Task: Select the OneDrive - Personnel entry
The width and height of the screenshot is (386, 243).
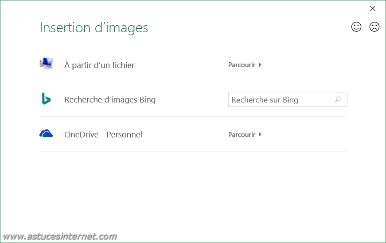Action: 103,134
